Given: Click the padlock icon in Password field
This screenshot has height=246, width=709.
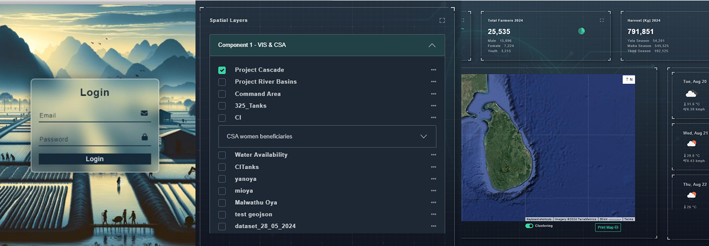Looking at the screenshot, I should 144,137.
